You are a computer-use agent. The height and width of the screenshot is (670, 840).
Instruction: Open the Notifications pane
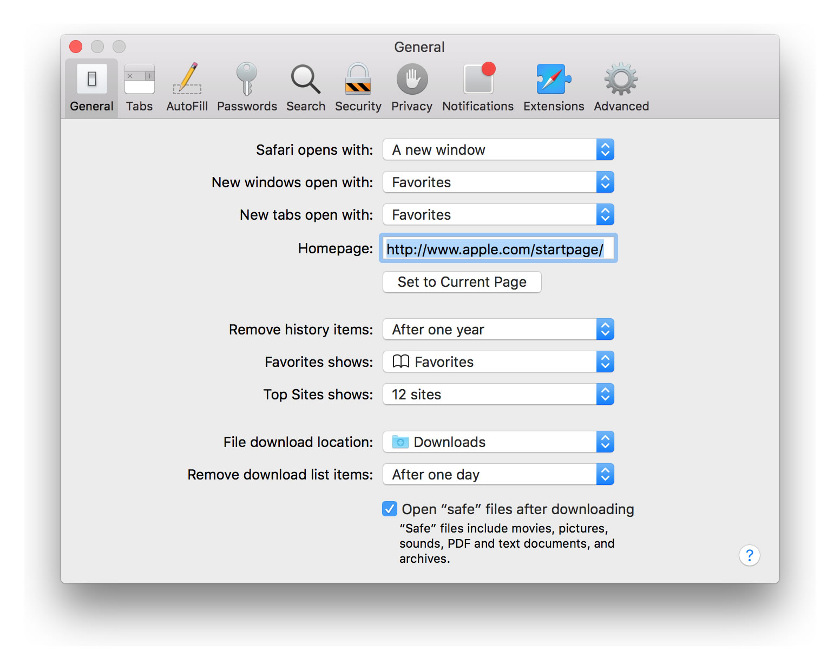[x=478, y=88]
